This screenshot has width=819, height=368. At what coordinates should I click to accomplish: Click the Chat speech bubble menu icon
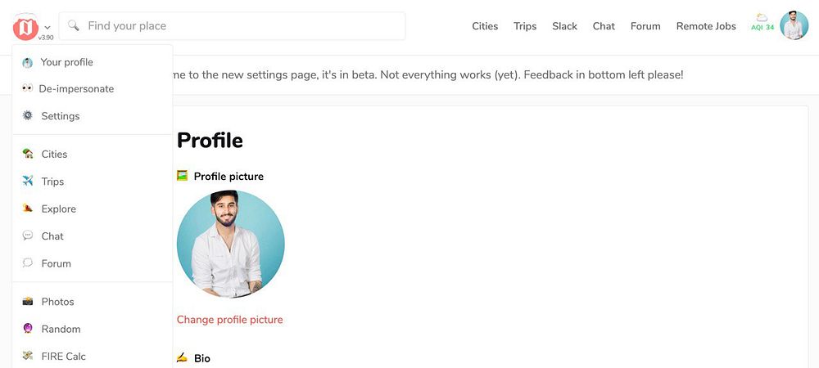[28, 236]
